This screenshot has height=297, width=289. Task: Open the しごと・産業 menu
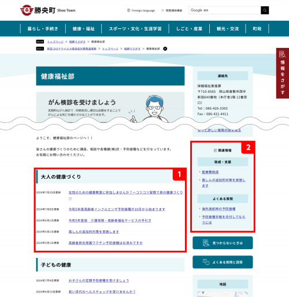(x=189, y=29)
